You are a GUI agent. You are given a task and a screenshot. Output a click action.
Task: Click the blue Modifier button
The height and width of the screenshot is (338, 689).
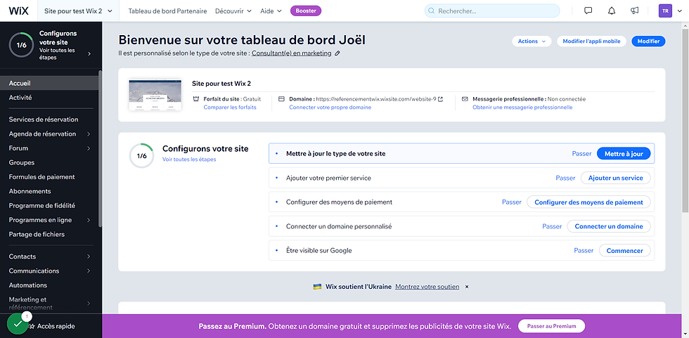648,41
